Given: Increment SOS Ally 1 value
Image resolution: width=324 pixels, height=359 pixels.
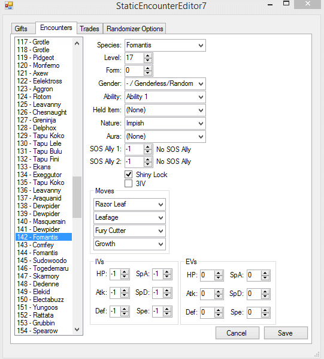Looking at the screenshot, I should tap(148, 147).
